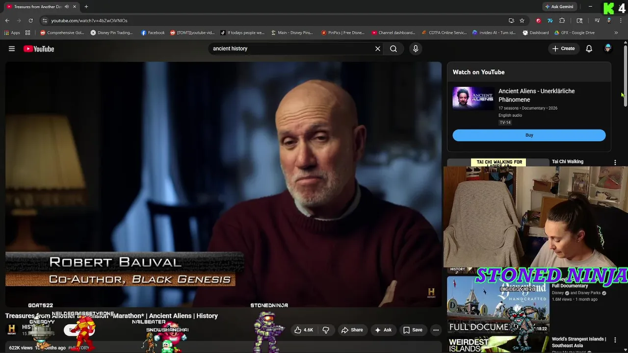This screenshot has width=628, height=353.
Task: Like the video with thumbs up
Action: [x=304, y=330]
